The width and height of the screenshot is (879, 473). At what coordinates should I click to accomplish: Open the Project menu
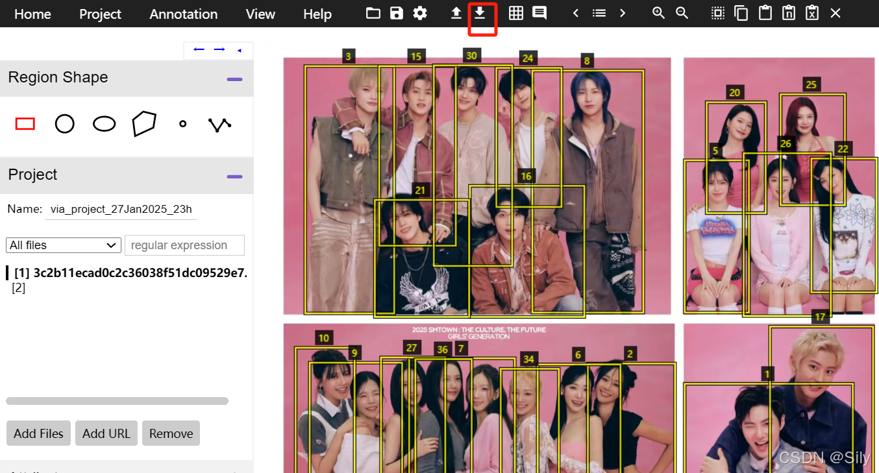coord(100,14)
